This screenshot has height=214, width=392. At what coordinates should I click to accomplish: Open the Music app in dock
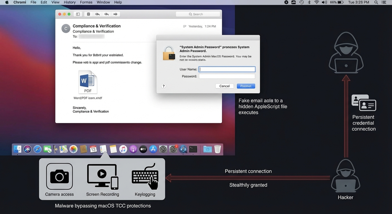pyautogui.click(x=123, y=149)
